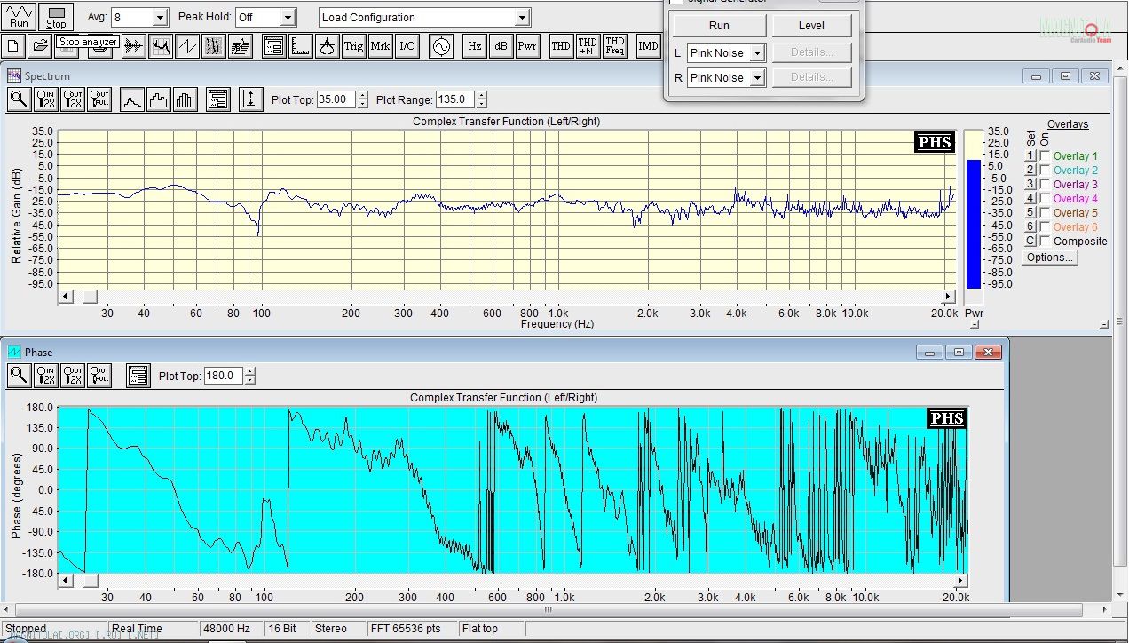Image resolution: width=1129 pixels, height=643 pixels.
Task: Enable the Overlay 6 checkbox
Action: (x=1046, y=227)
